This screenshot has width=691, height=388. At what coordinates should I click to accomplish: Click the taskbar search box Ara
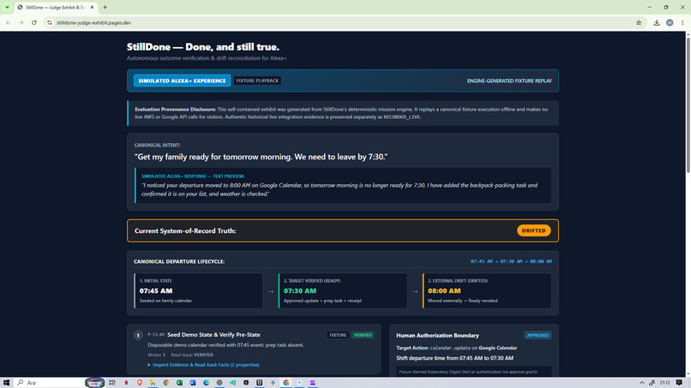tap(50, 383)
